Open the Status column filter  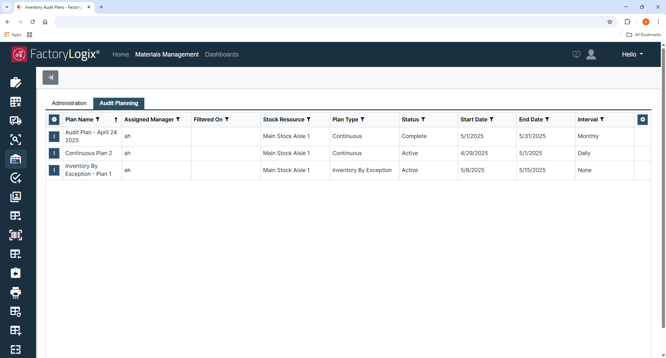point(423,119)
